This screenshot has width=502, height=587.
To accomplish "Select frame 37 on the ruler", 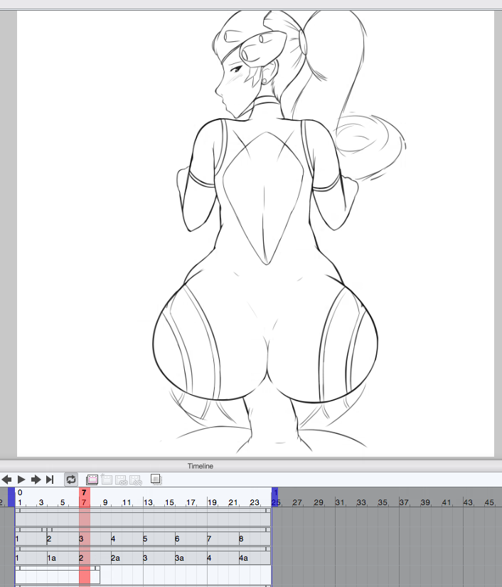I will [404, 502].
